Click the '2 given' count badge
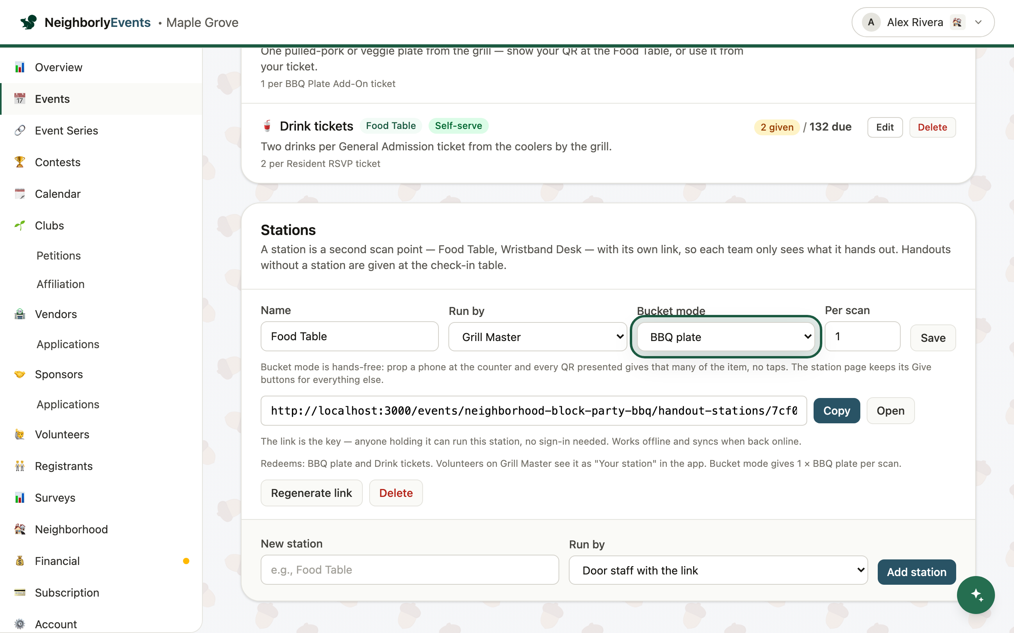Screen dimensions: 1014x633 [777, 127]
